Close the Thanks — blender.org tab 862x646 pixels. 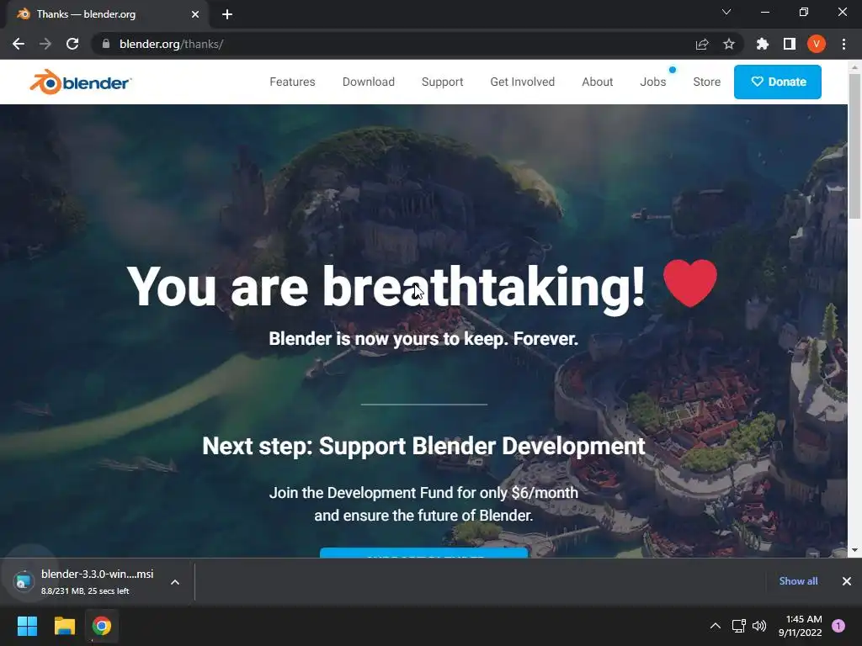click(195, 14)
